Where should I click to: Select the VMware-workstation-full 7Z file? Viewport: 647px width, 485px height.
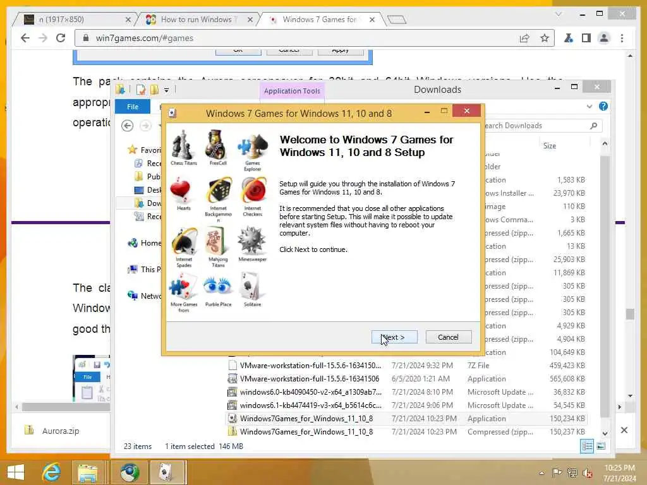(x=406, y=366)
